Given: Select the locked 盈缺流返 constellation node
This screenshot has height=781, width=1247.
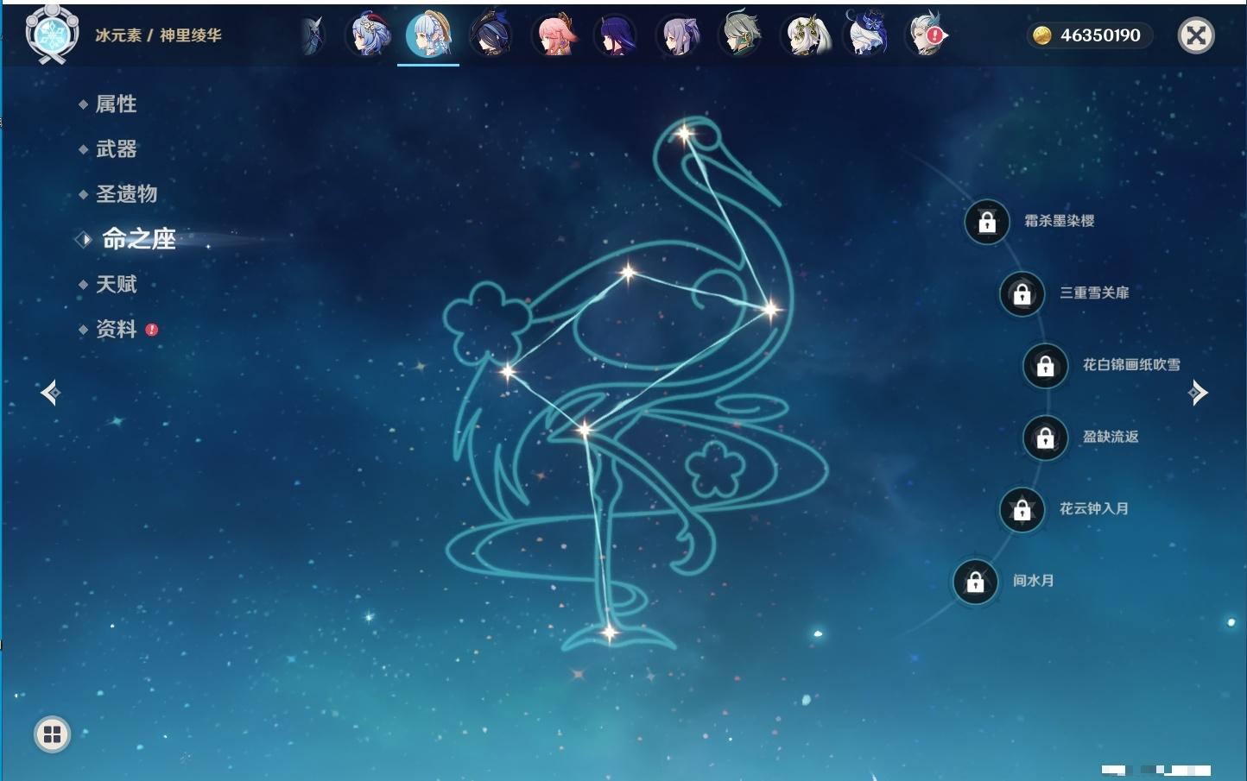Looking at the screenshot, I should (x=1046, y=438).
